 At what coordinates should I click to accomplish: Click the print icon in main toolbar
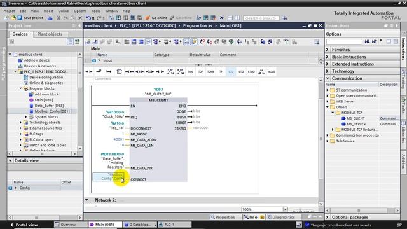[50, 18]
